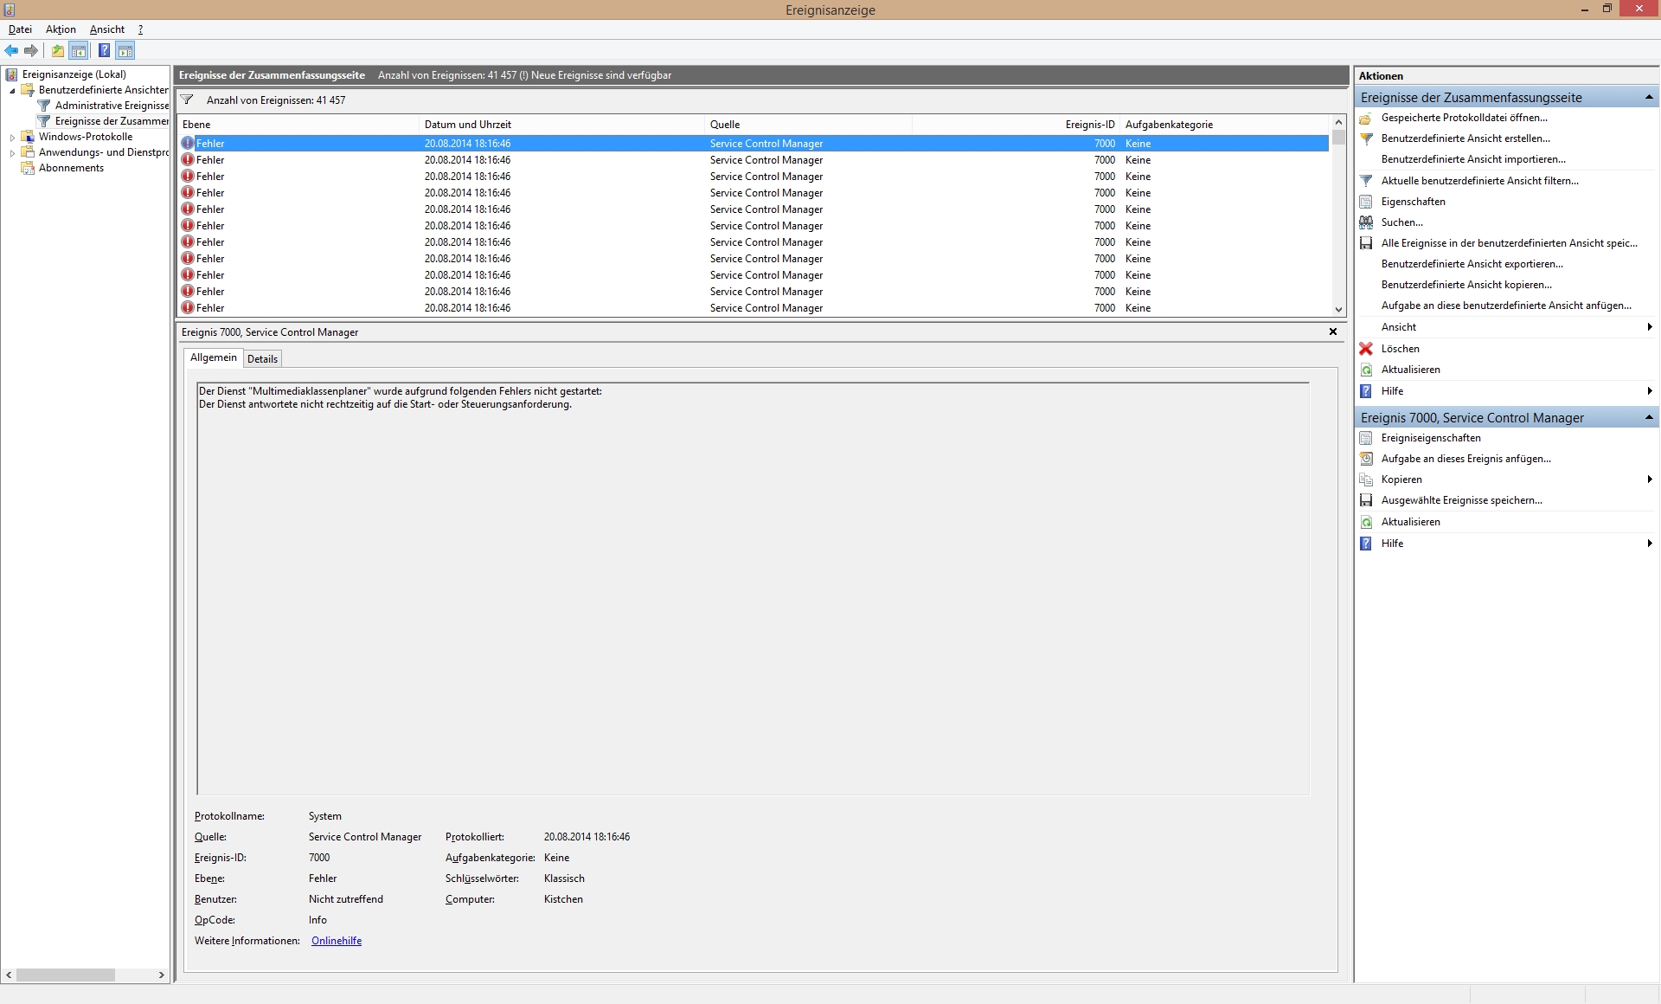Click the back arrow toolbar icon
Viewport: 1661px width, 1004px height.
tap(11, 50)
